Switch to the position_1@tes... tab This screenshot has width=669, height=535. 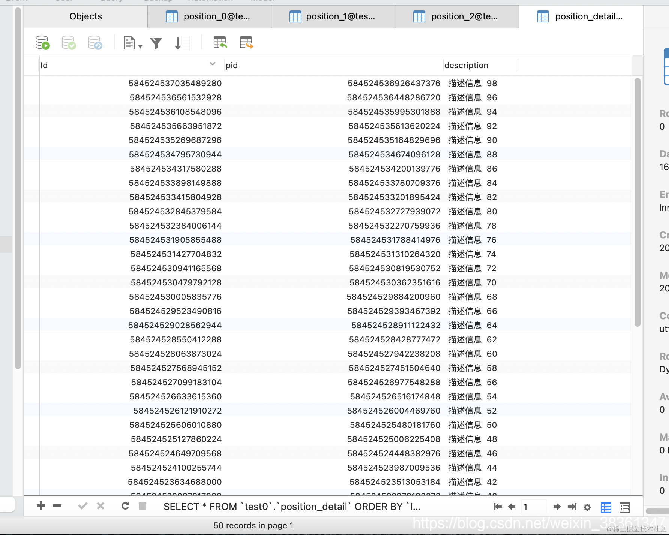333,16
